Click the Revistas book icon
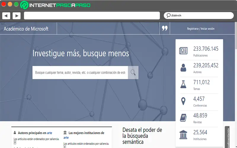The height and width of the screenshot is (148, 237). tap(183, 118)
